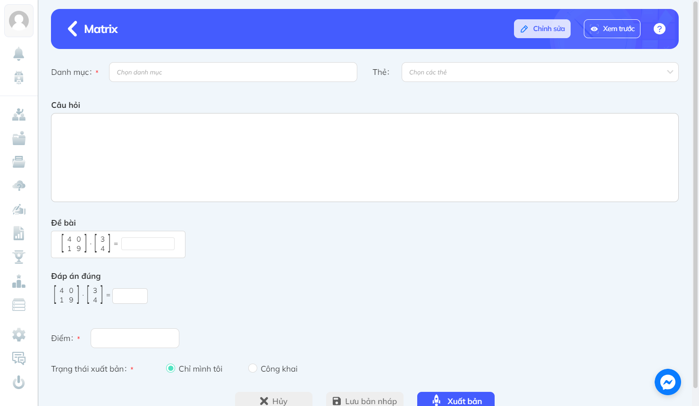Open the help question mark icon
699x406 pixels.
[x=659, y=29]
